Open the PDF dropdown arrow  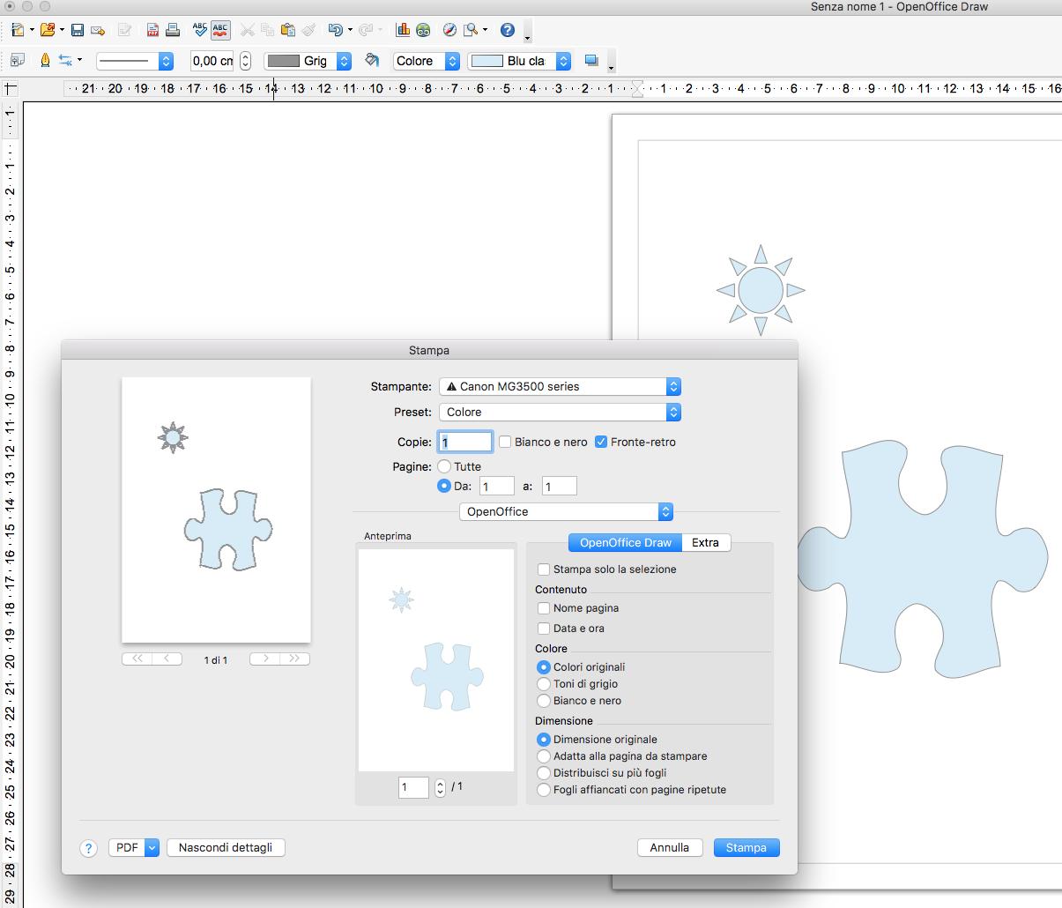coord(152,847)
